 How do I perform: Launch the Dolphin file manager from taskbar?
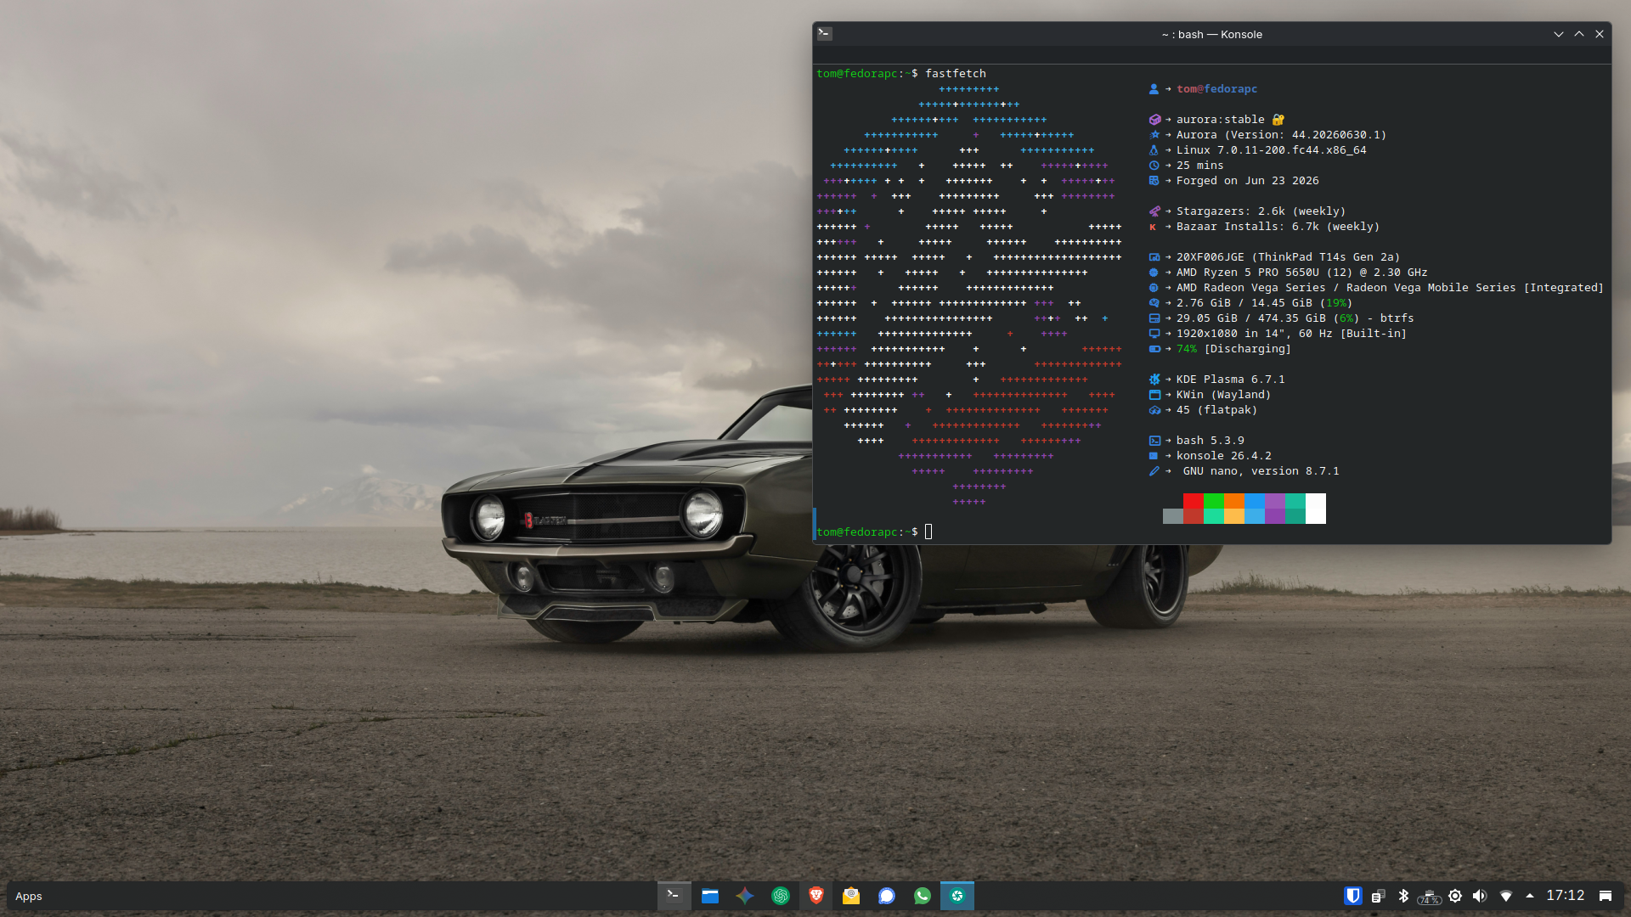[x=710, y=896]
